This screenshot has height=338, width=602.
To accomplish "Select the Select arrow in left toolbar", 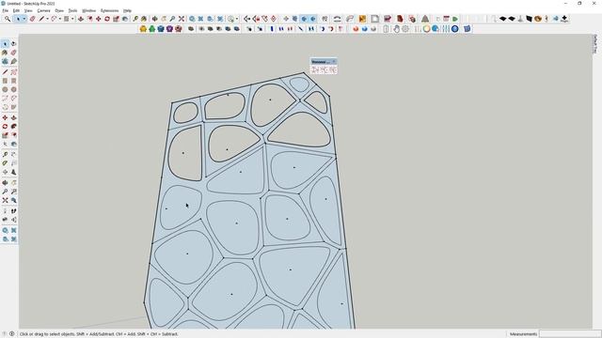I will (x=5, y=44).
